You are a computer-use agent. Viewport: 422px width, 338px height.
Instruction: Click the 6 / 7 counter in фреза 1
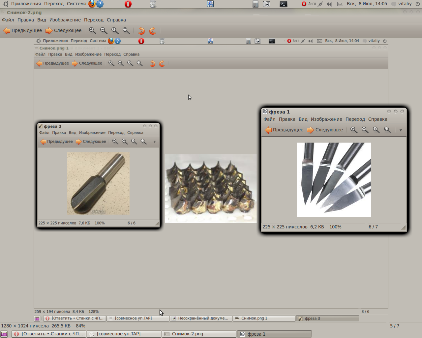(373, 227)
